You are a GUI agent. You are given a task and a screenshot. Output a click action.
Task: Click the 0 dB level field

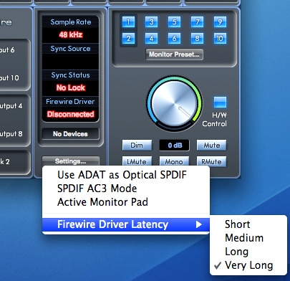(175, 146)
